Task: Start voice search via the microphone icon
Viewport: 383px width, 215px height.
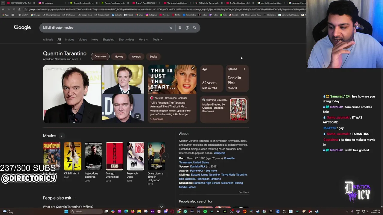Action: [x=180, y=28]
